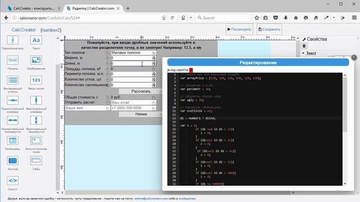Close the CalcCreator - конструктор tab

tap(58, 8)
